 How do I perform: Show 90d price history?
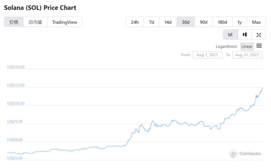pos(204,22)
